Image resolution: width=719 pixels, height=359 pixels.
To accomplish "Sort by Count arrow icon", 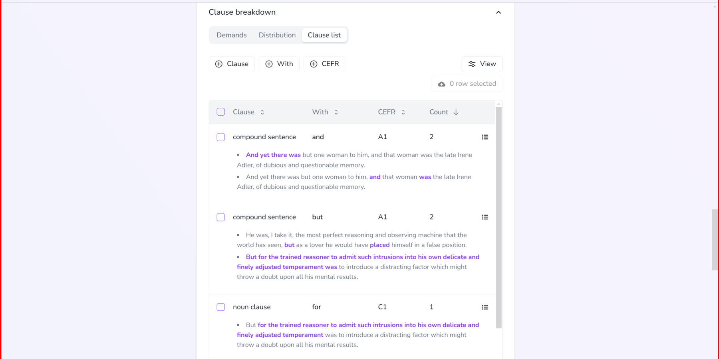I will click(x=456, y=112).
